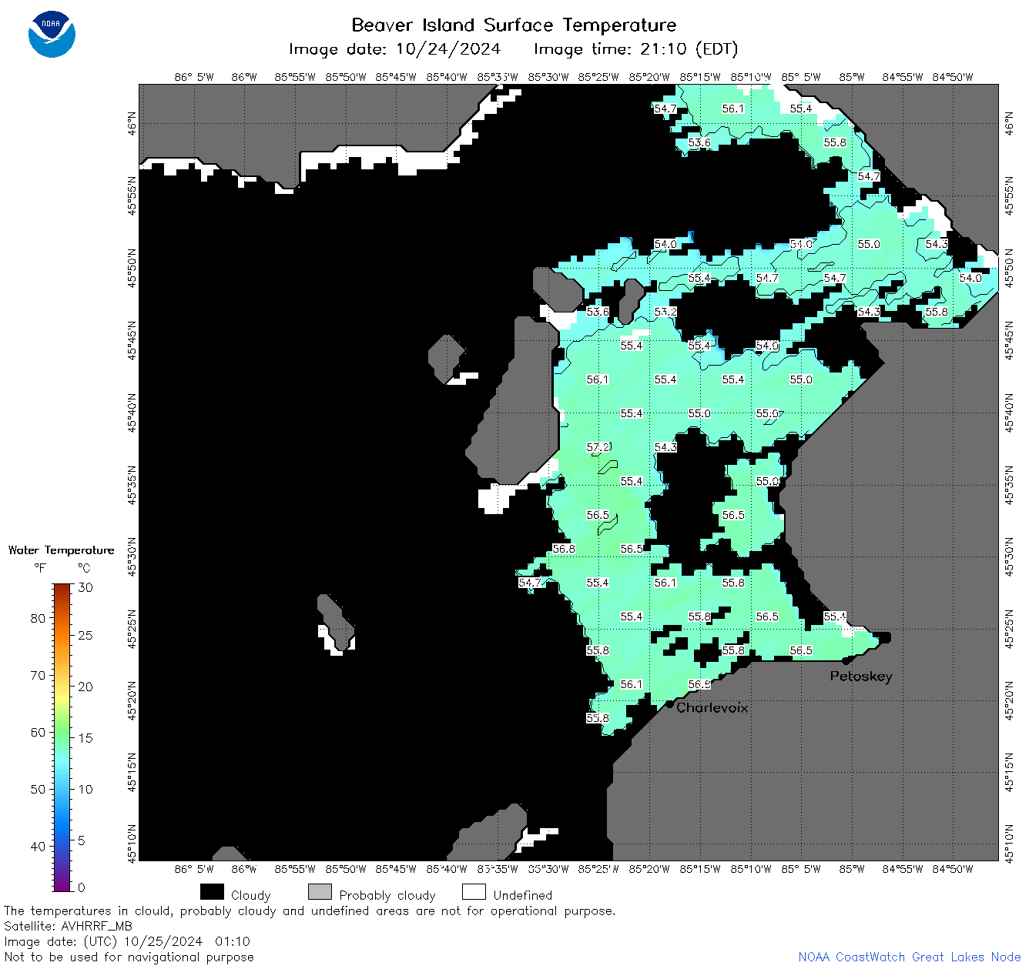The image size is (1029, 969).
Task: Select the Beaver Island Surface Temperature title
Action: [514, 25]
